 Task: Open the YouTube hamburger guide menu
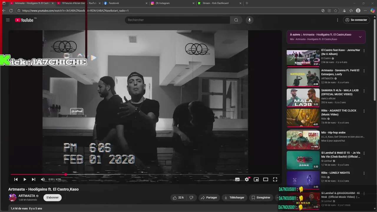[8, 20]
